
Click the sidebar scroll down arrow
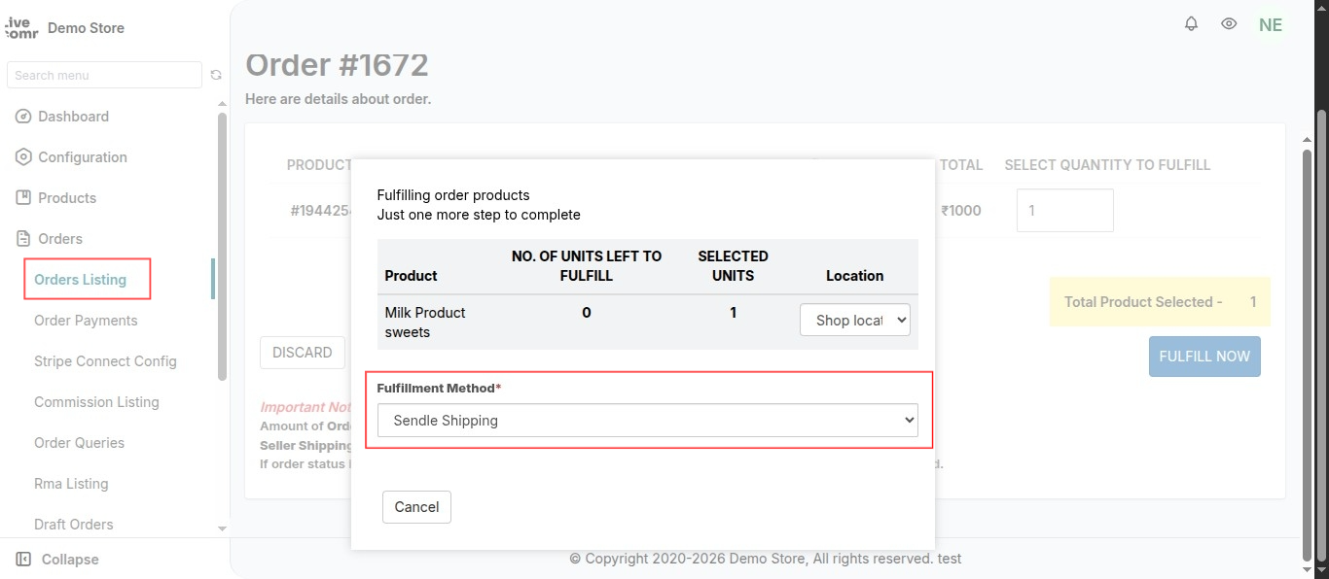click(x=222, y=528)
